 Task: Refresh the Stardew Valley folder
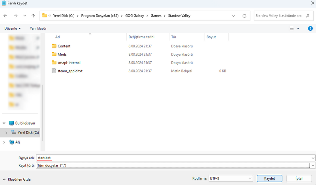244,16
